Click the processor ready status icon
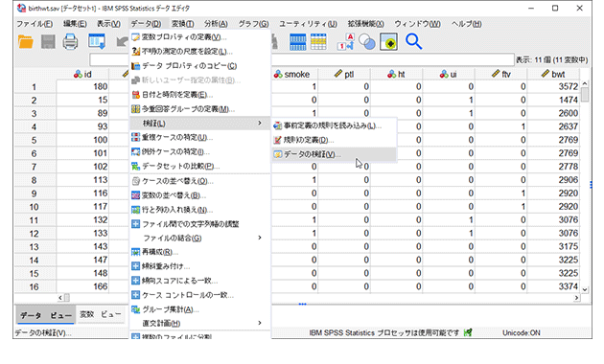604x364 pixels. coord(468,332)
